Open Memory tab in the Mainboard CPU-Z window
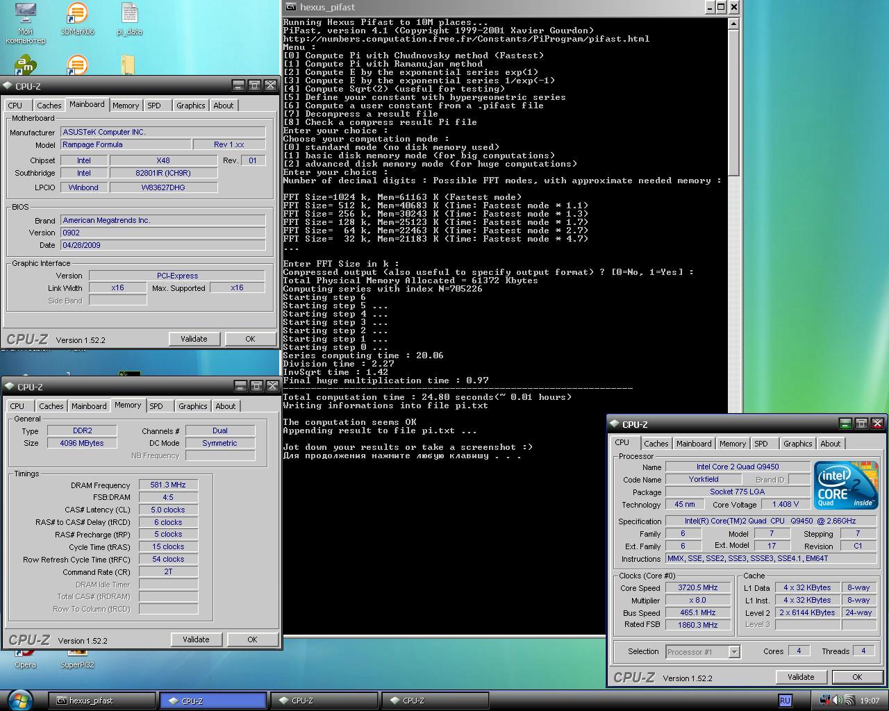The width and height of the screenshot is (889, 711). click(x=126, y=106)
